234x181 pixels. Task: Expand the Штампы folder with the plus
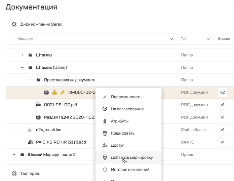click(x=22, y=55)
